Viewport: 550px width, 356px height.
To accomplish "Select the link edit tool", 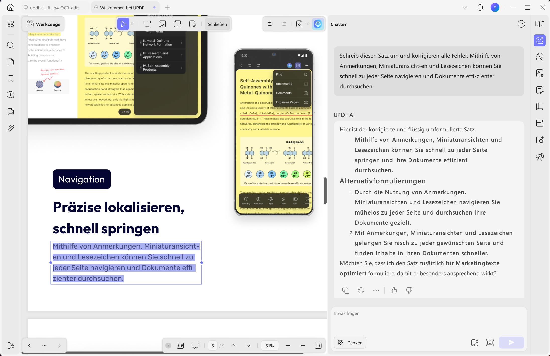I will click(177, 24).
